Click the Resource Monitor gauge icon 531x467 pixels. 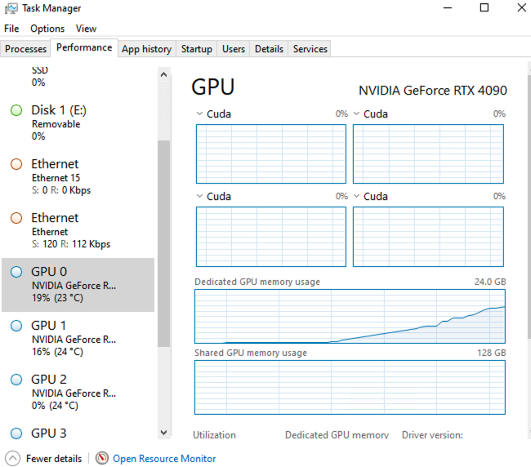(x=102, y=458)
